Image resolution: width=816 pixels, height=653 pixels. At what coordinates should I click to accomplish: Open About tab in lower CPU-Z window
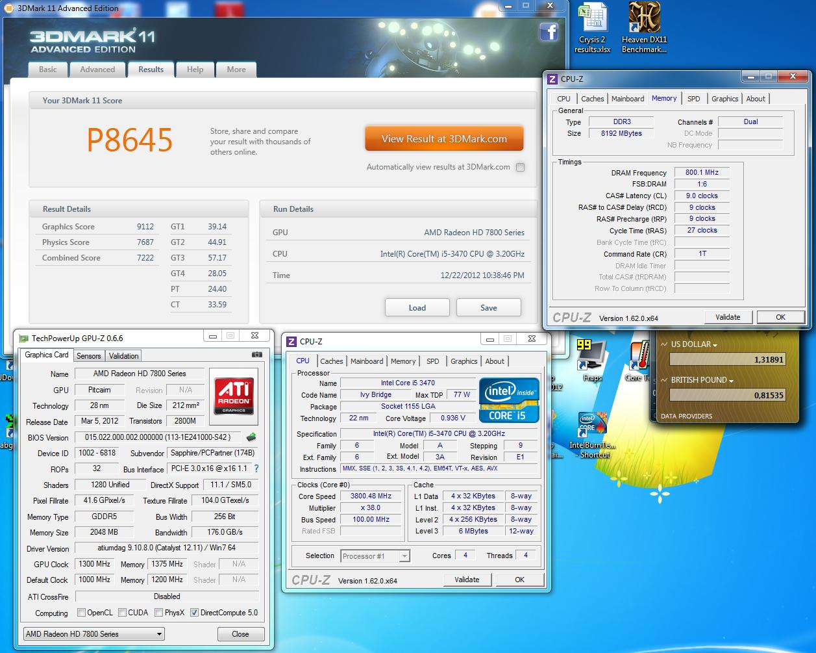point(495,361)
